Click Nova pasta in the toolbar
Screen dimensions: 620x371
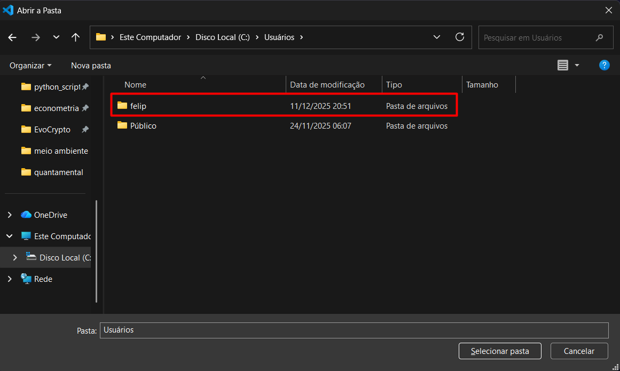click(91, 65)
